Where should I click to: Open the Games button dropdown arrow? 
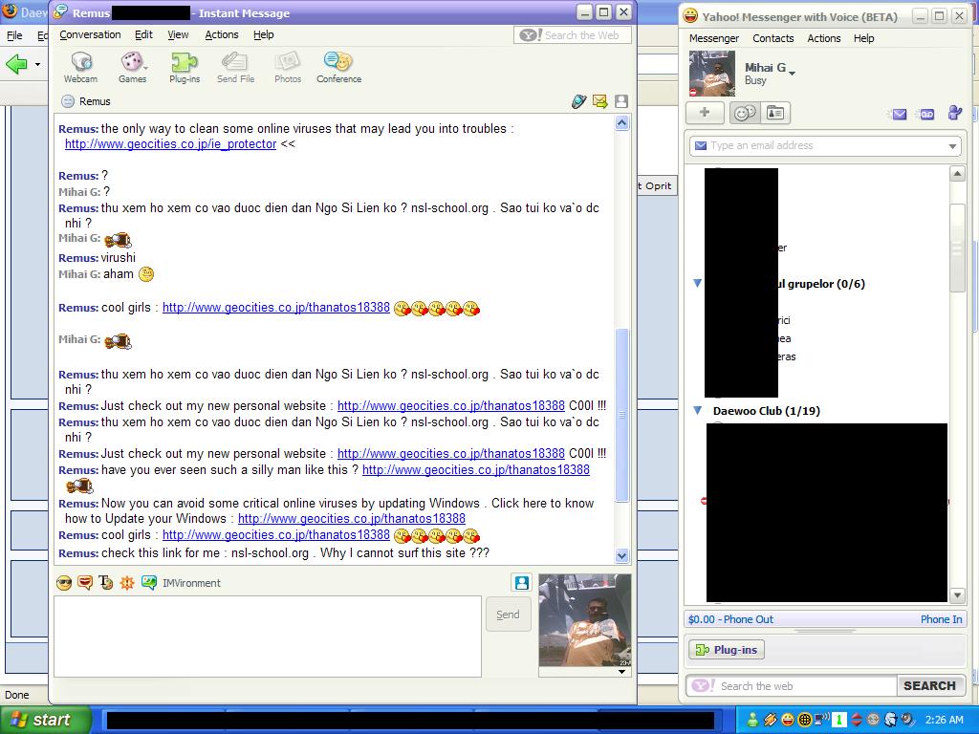[x=146, y=68]
